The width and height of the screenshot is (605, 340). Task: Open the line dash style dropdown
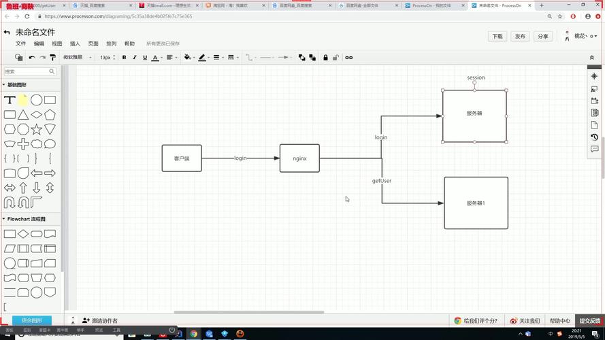click(233, 57)
